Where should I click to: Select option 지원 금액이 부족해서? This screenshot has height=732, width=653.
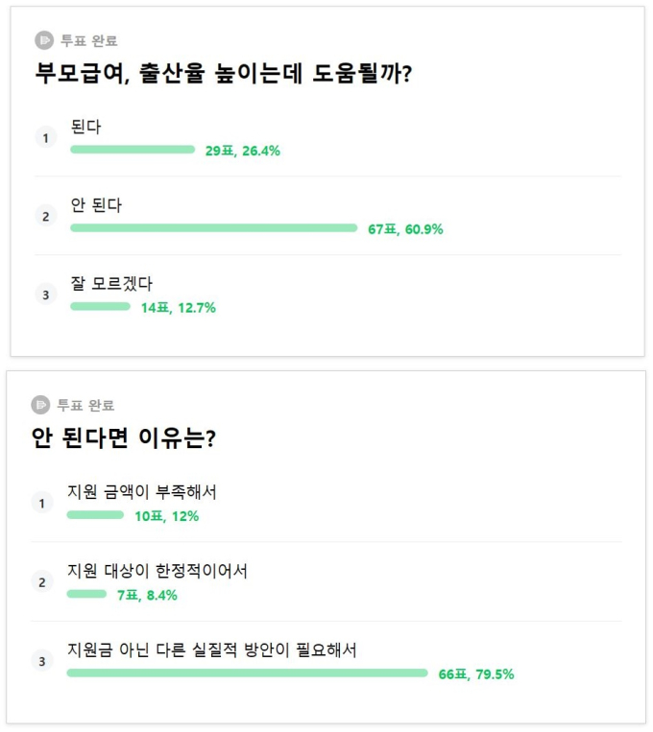[141, 491]
